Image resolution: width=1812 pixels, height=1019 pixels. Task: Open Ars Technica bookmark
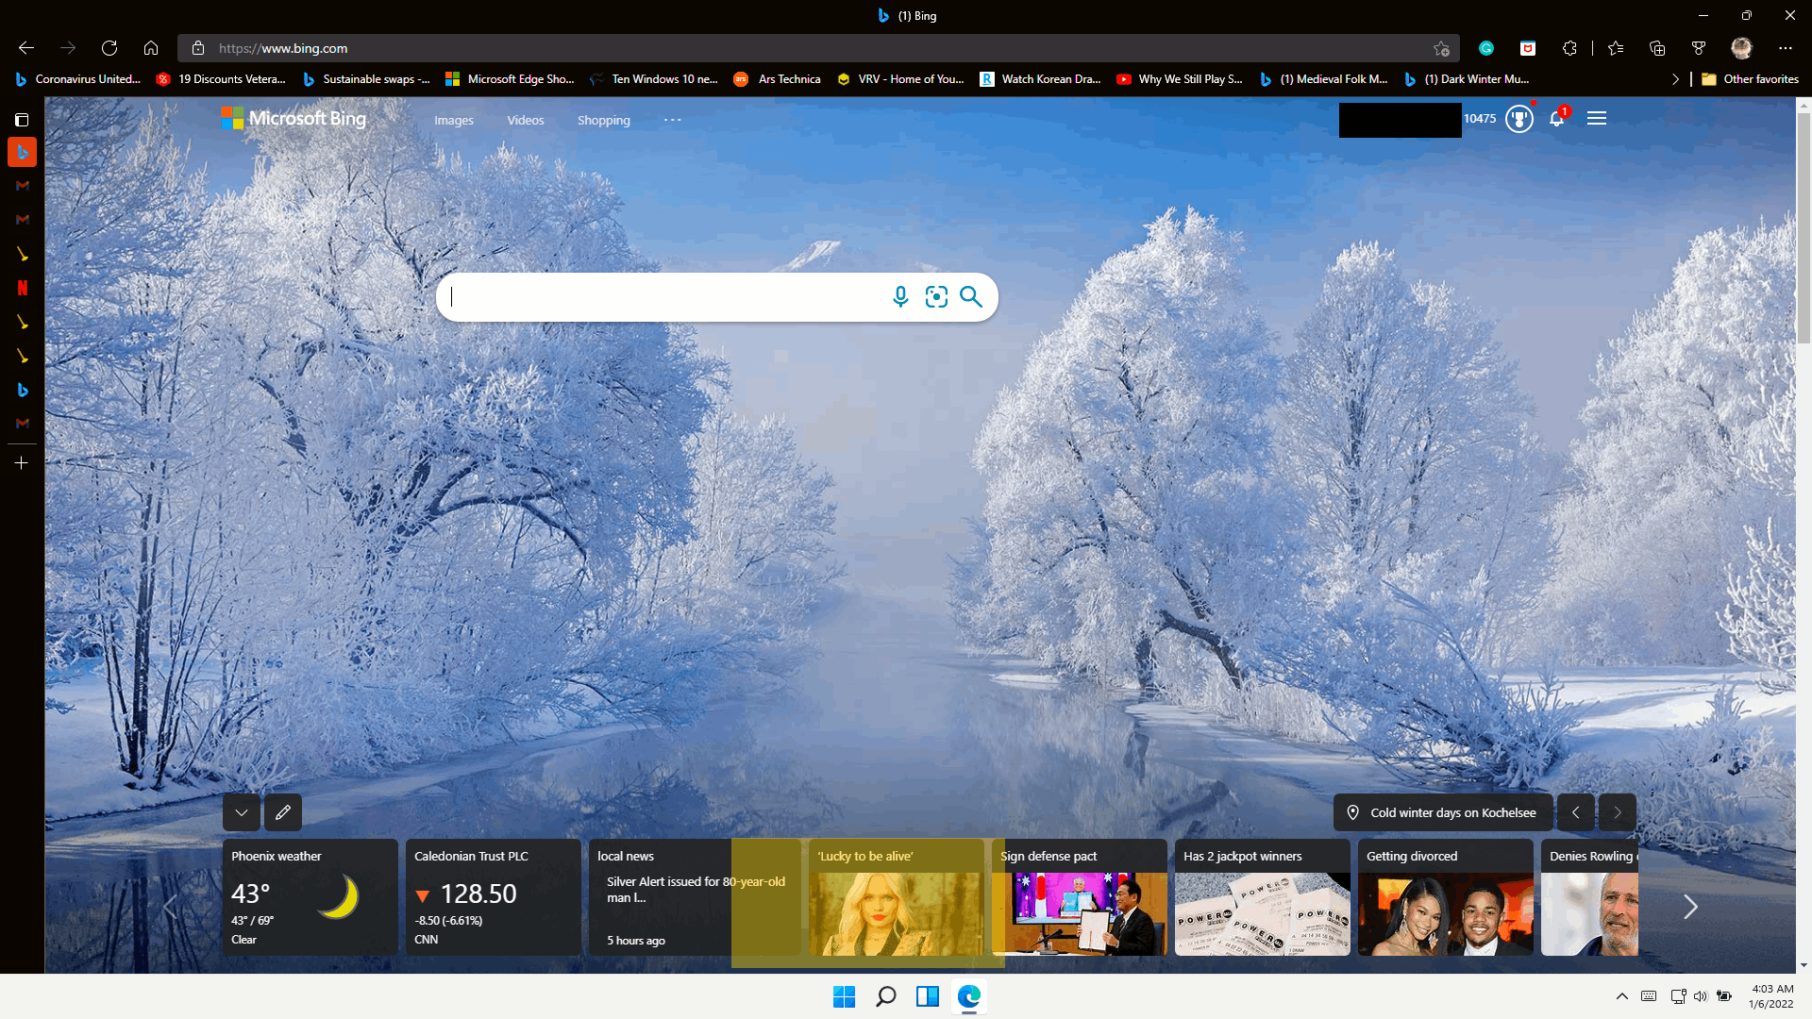(778, 79)
